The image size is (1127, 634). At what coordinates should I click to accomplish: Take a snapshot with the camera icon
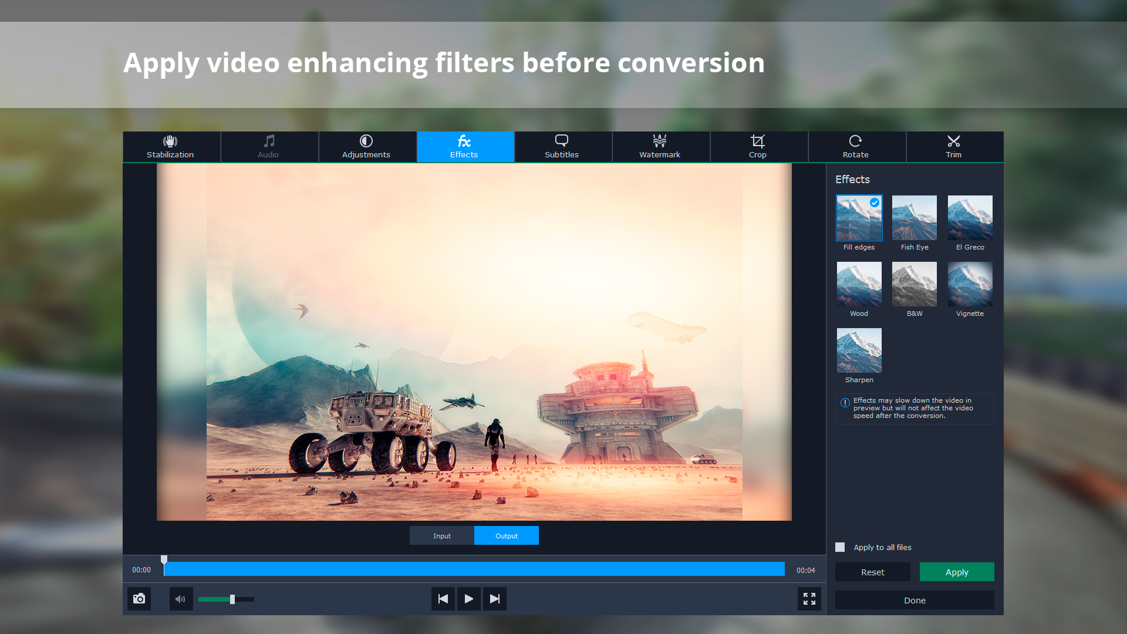[x=139, y=599]
